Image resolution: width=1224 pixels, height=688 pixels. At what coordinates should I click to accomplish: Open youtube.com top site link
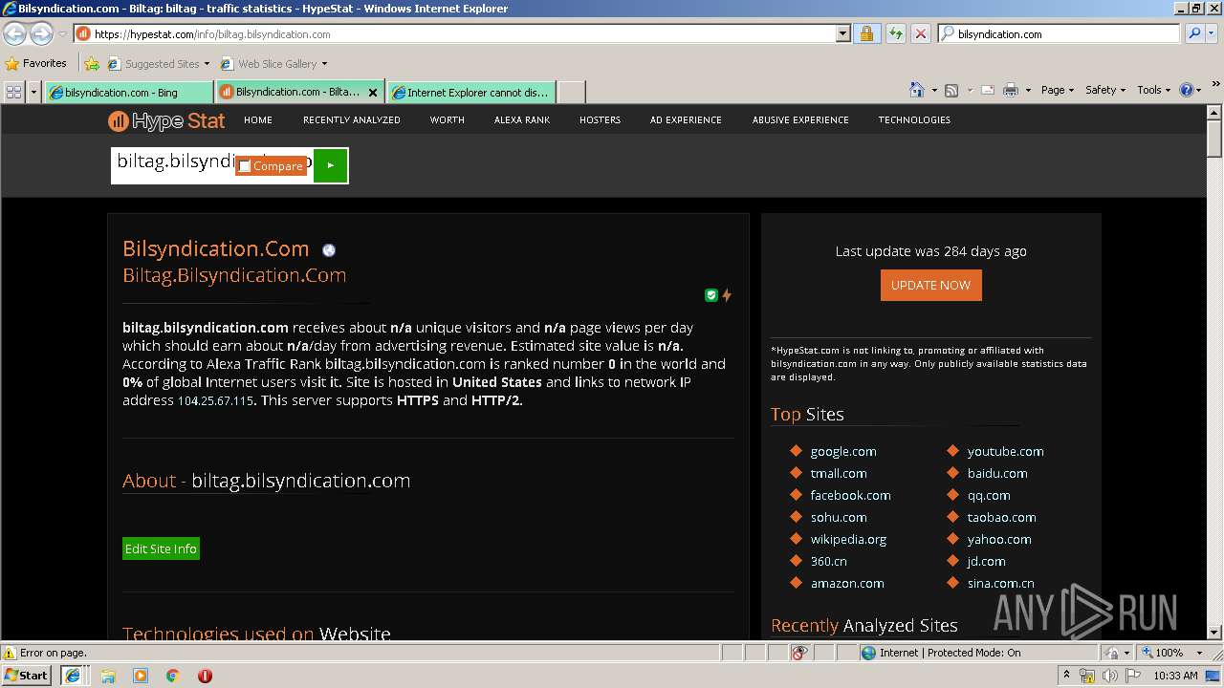(1005, 451)
